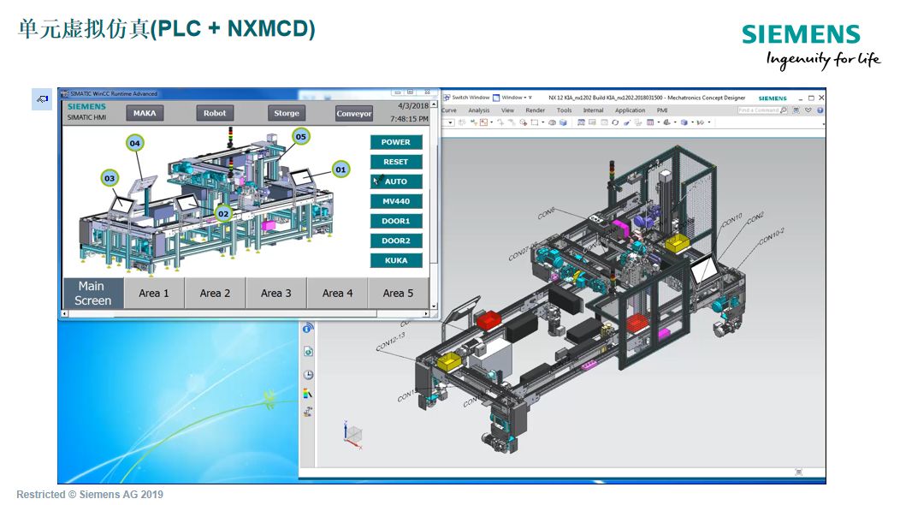Screen dimensions: 900x505
Task: Click the view triad in NX viewport
Action: tap(352, 435)
